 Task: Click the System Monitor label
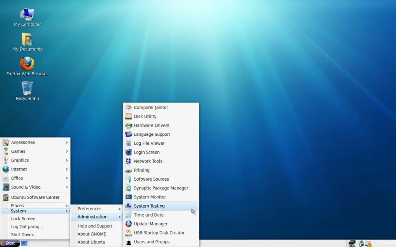[x=150, y=197]
